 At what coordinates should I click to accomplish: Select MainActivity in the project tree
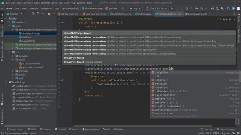tap(29, 41)
